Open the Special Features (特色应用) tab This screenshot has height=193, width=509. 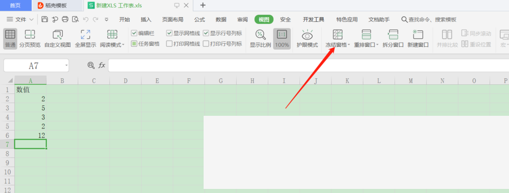coord(347,19)
